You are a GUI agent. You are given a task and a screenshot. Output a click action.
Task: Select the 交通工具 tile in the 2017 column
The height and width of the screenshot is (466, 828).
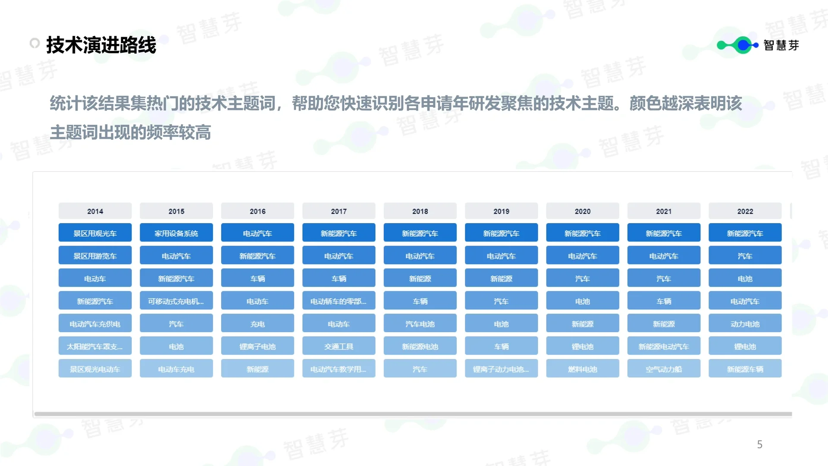point(339,346)
